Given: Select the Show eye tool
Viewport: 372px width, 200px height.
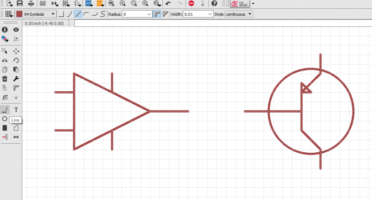Looking at the screenshot, I should (16, 30).
